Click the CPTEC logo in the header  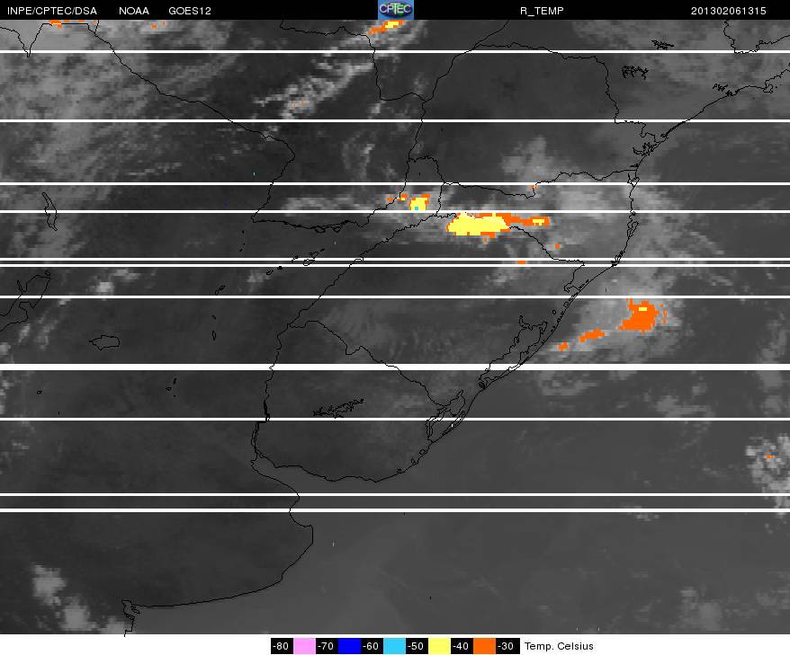click(x=396, y=10)
